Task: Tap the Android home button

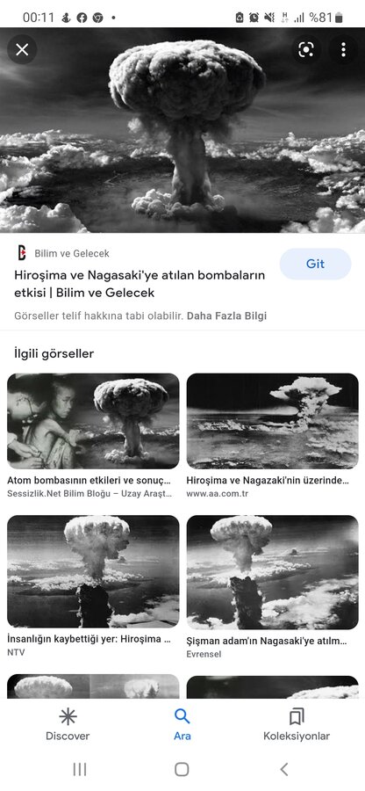Action: pos(182,769)
